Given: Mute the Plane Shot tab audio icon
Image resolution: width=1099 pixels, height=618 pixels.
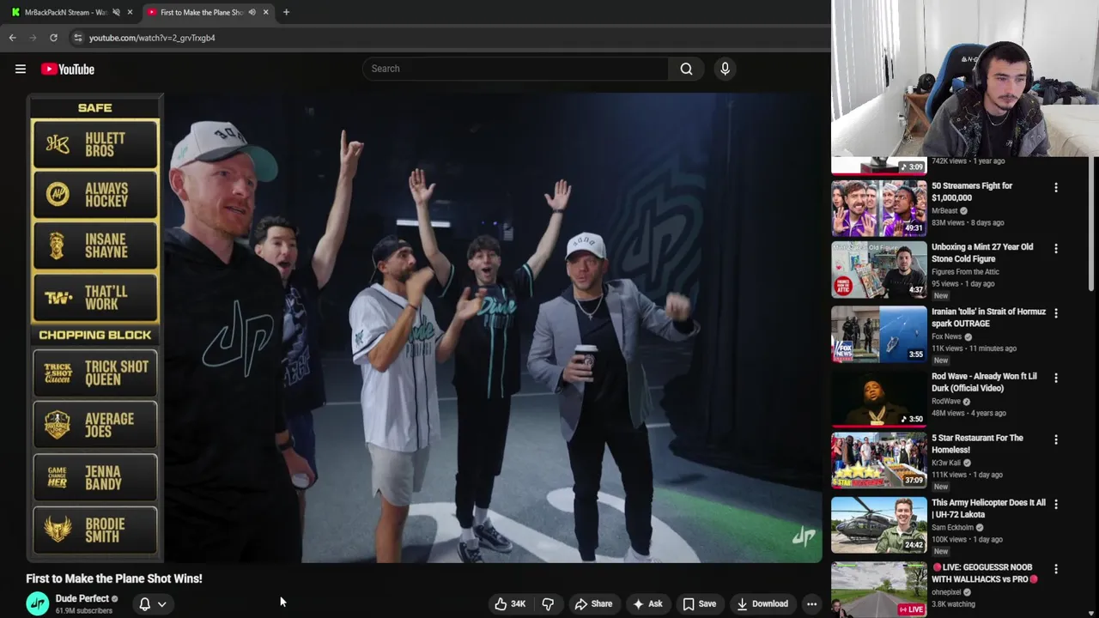Looking at the screenshot, I should pyautogui.click(x=252, y=12).
